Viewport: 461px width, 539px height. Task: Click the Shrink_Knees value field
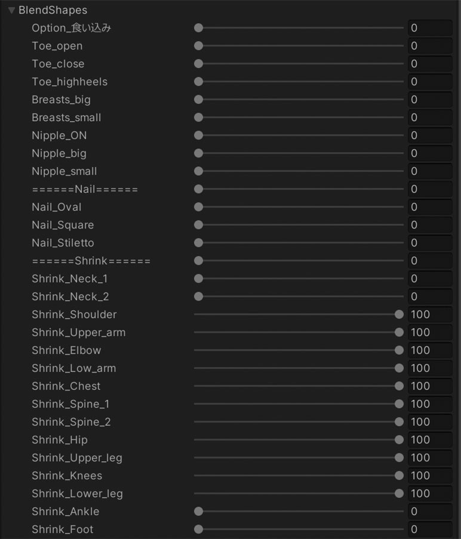coord(429,476)
